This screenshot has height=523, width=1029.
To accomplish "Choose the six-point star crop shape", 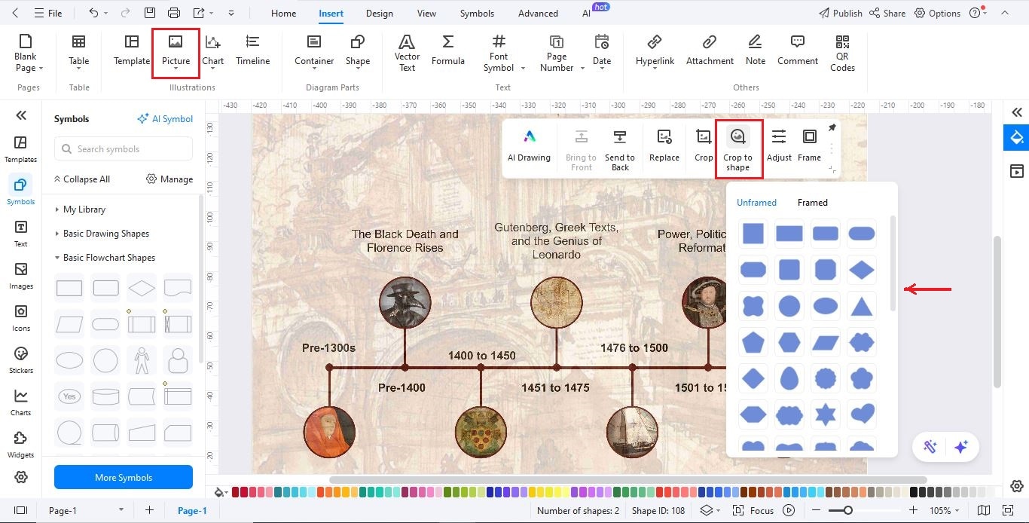I will 826,414.
